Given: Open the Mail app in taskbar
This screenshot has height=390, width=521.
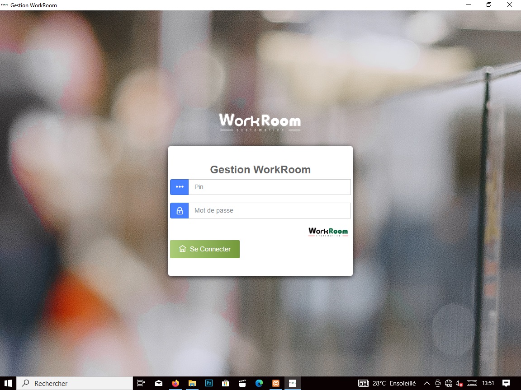Looking at the screenshot, I should [159, 383].
